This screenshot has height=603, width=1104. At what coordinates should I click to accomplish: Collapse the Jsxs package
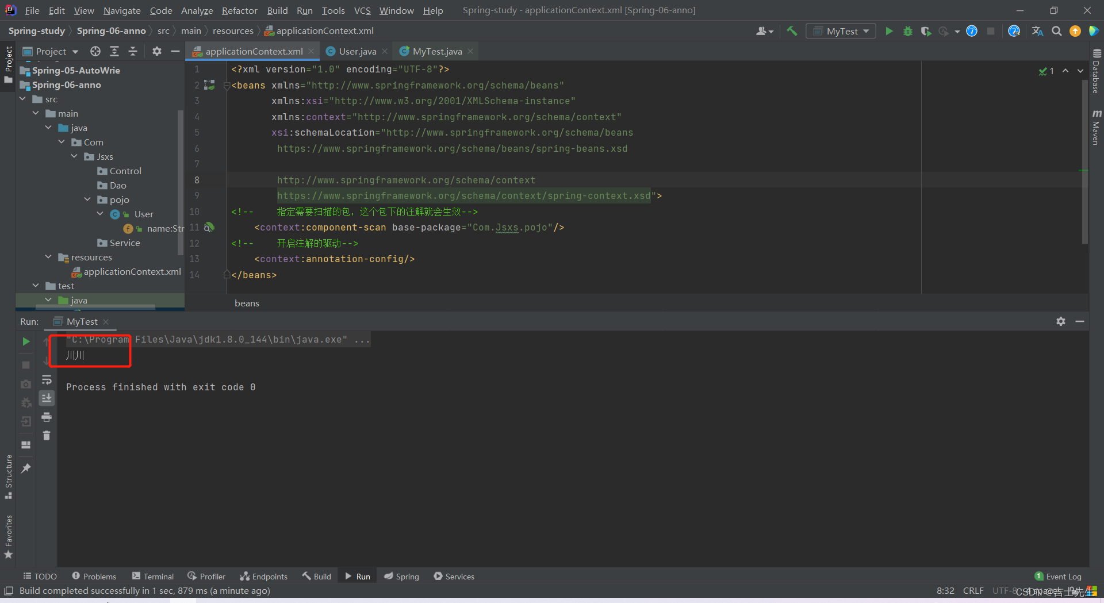(74, 156)
